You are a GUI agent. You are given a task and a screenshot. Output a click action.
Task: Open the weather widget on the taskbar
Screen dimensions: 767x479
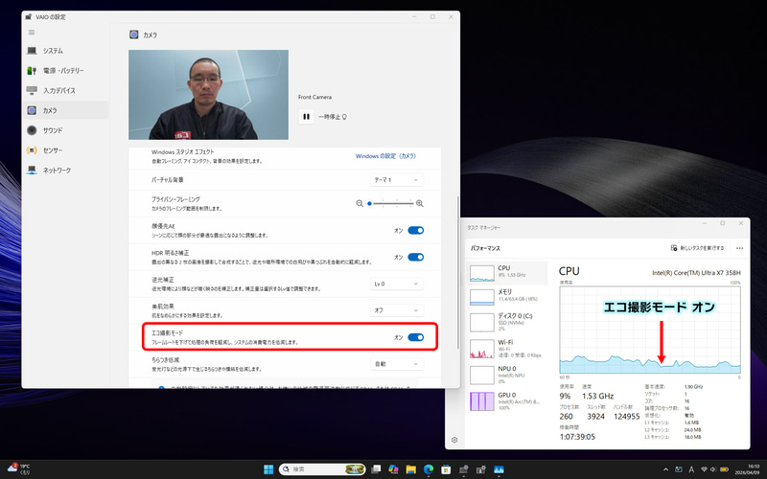[x=18, y=469]
